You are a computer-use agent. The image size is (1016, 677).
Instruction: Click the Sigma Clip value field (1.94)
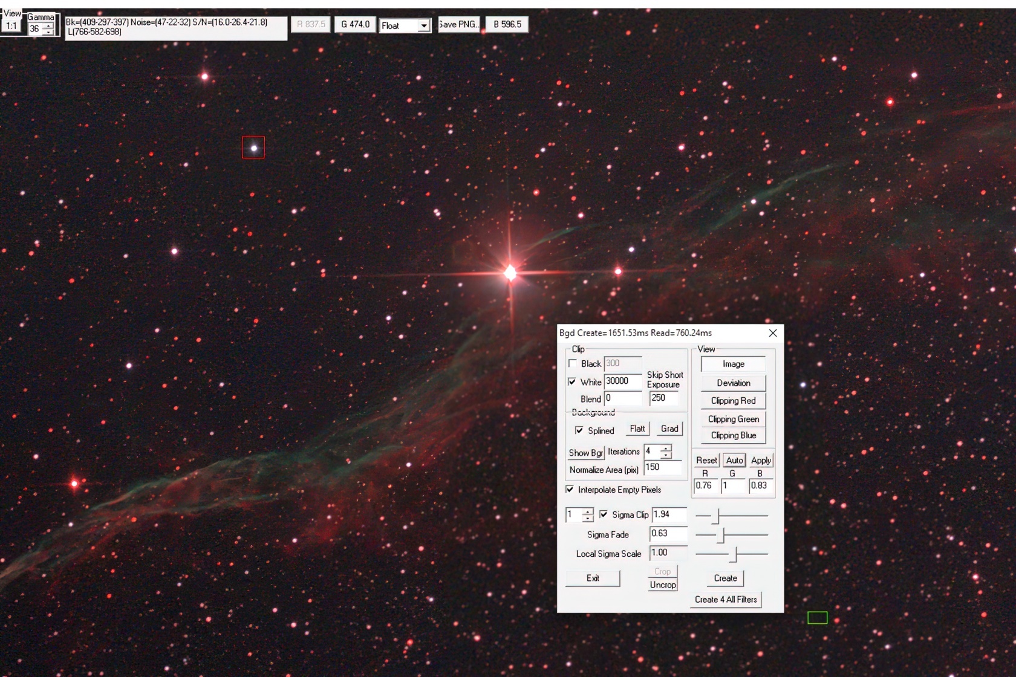click(669, 514)
